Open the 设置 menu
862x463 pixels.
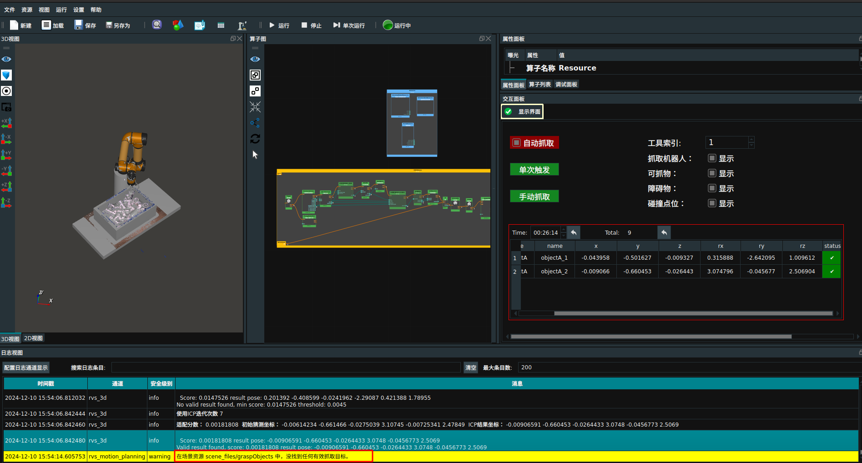pos(79,10)
